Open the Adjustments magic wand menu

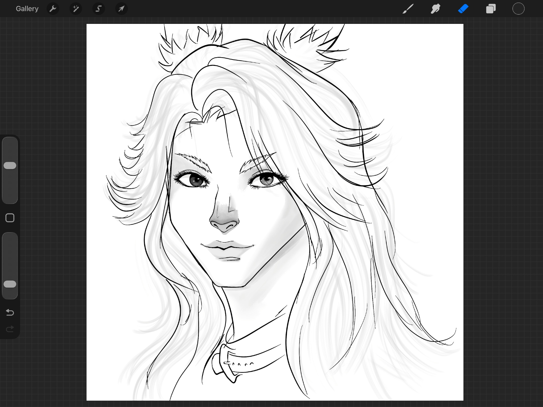76,9
